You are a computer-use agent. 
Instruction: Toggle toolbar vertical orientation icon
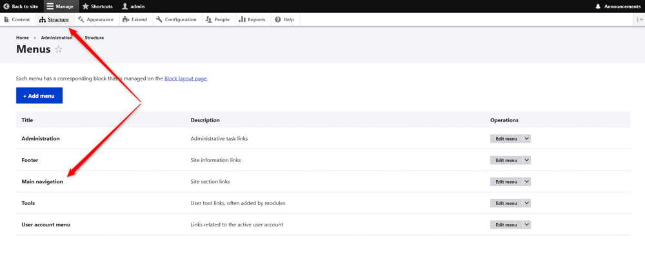pos(640,19)
